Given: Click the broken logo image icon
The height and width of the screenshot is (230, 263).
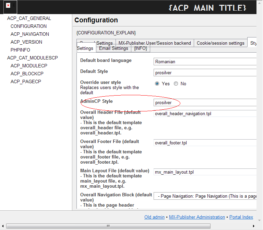Looking at the screenshot, I should tap(8, 6).
